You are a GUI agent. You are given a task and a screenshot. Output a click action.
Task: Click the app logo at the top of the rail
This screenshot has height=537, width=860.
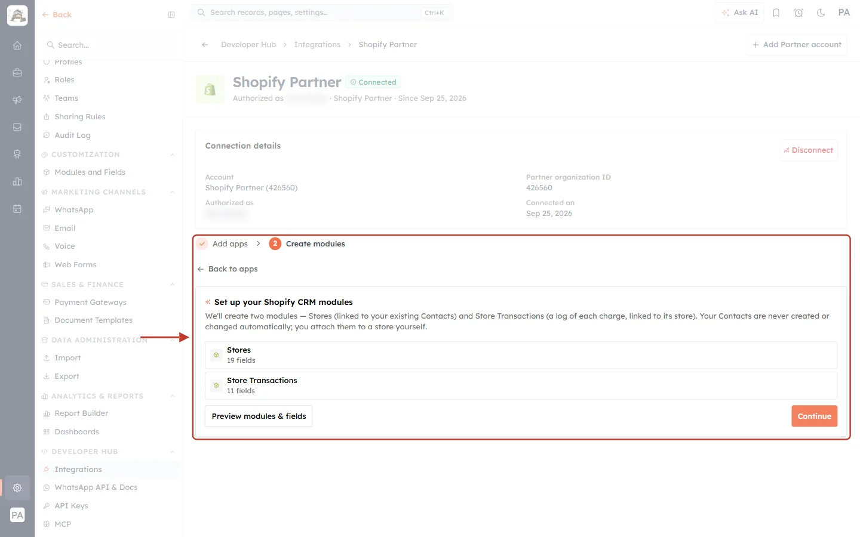point(17,16)
